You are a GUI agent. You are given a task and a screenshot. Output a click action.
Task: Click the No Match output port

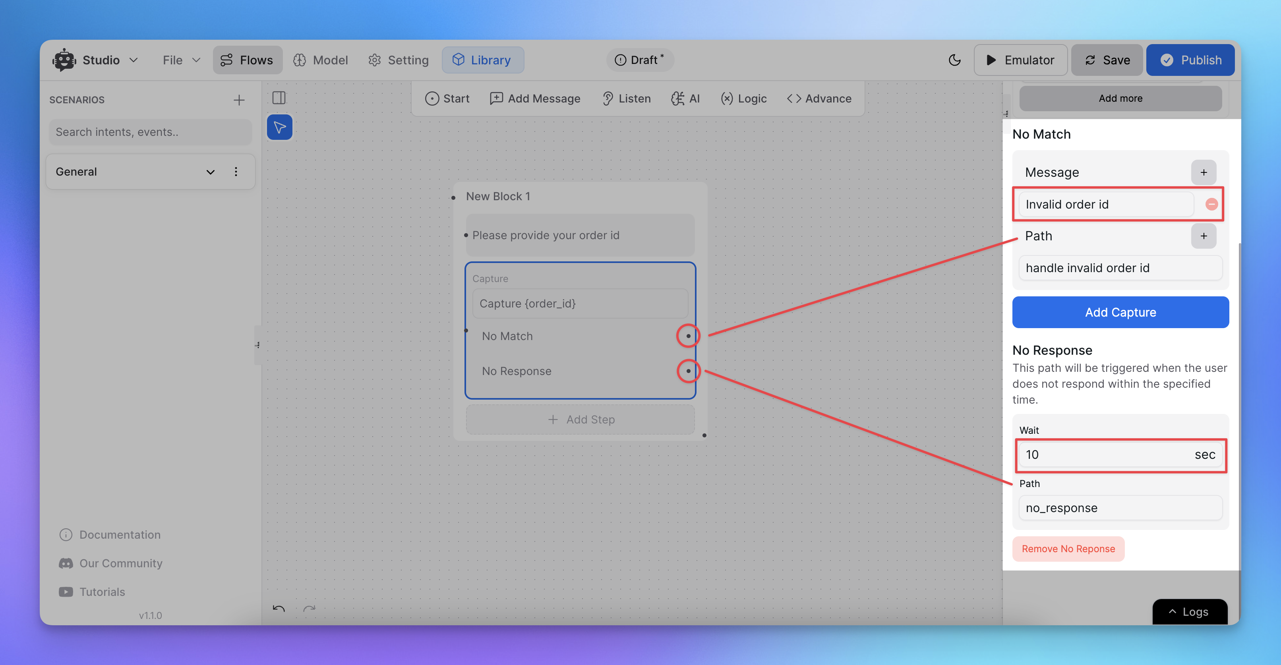688,336
